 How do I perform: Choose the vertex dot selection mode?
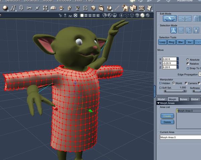point(181,30)
